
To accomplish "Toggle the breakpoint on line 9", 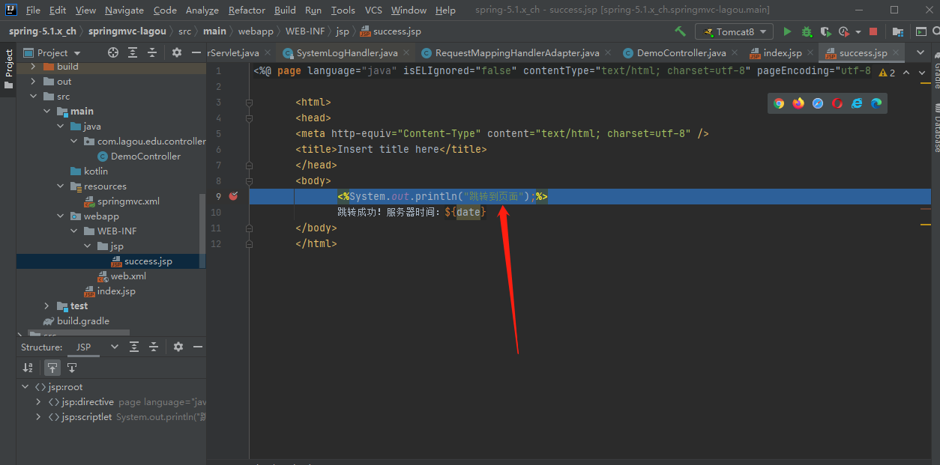I will tap(233, 195).
